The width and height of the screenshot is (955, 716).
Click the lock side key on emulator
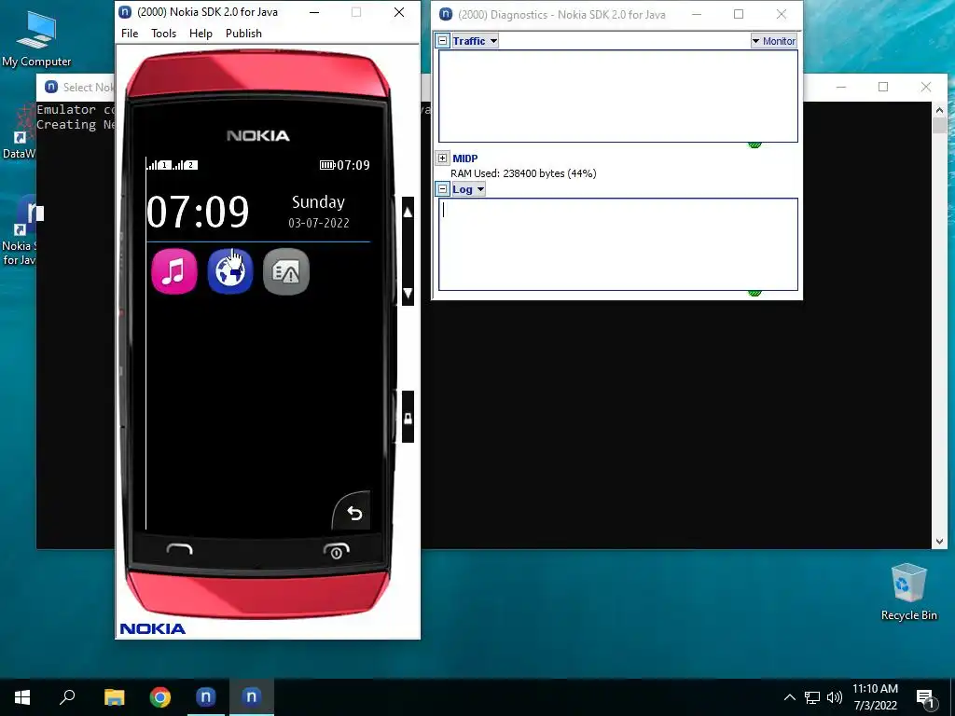(x=408, y=418)
